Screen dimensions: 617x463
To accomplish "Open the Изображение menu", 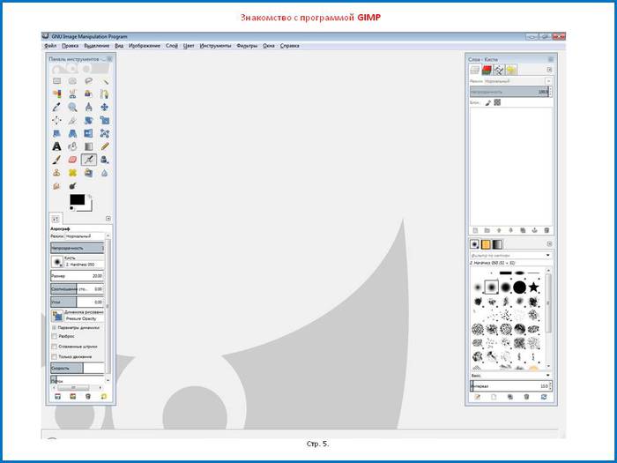I will coord(145,46).
